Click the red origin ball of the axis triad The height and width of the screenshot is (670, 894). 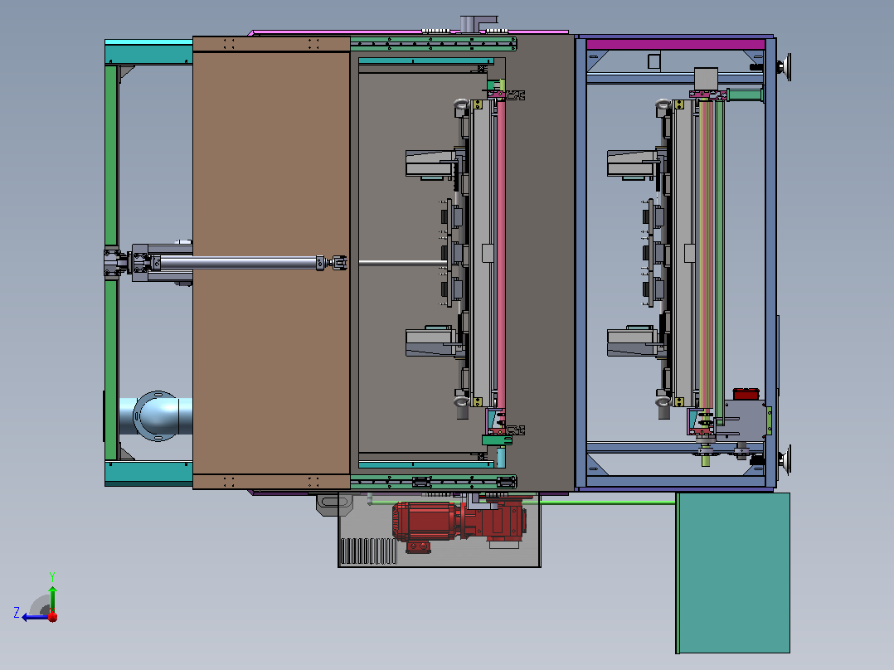[53, 616]
